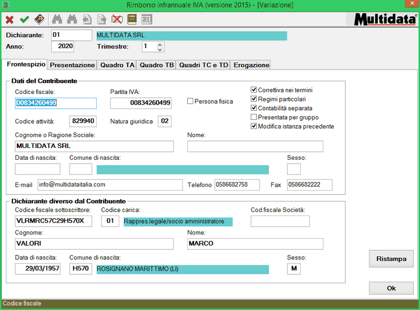The height and width of the screenshot is (310, 420).
Task: Click the empty contribuente Nome field
Action: (x=255, y=146)
